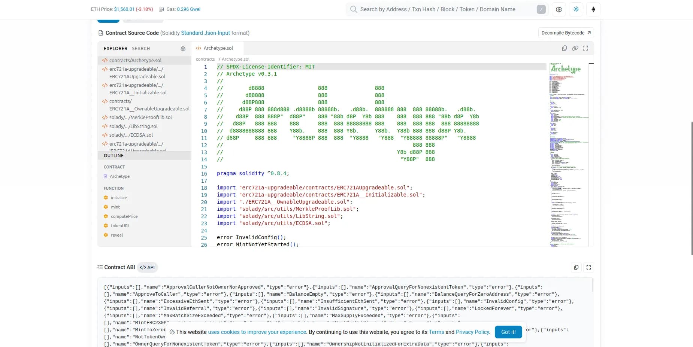
Task: Jump to initialize function
Action: 119,198
